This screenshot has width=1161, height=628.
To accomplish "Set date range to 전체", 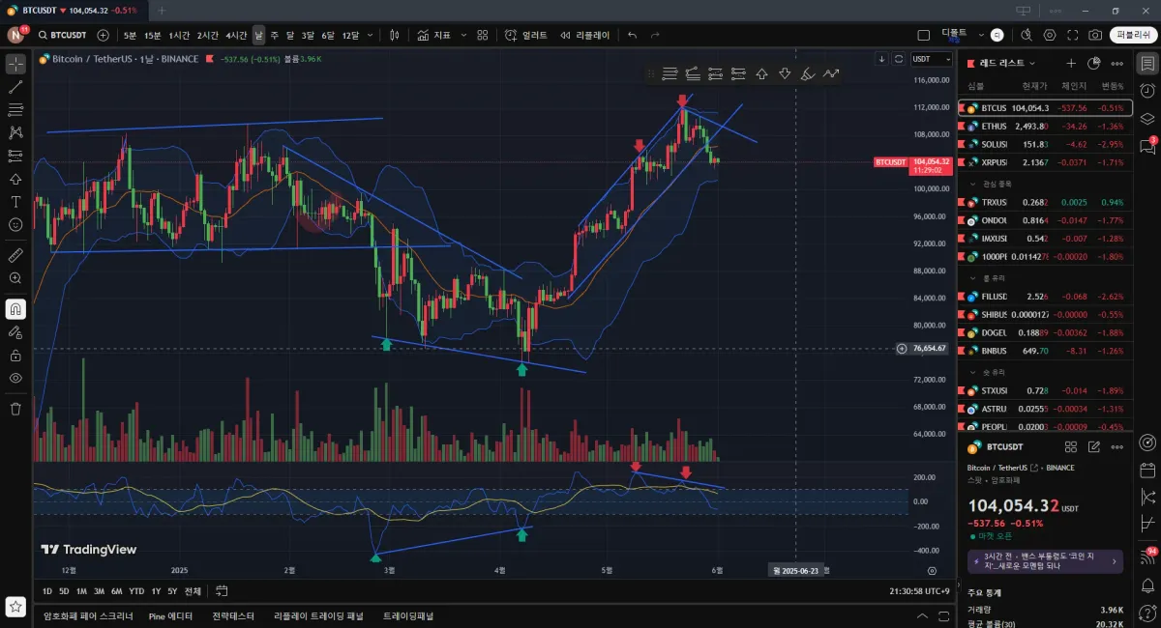I will coord(193,590).
